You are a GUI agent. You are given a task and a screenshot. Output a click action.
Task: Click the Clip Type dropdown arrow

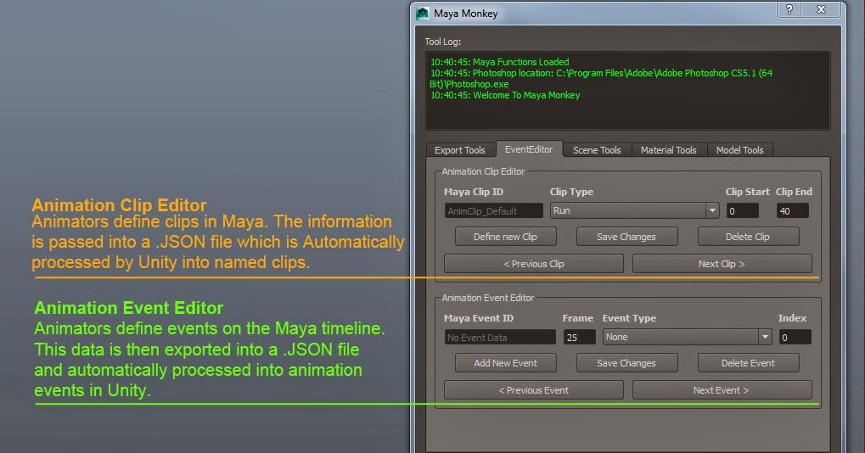click(x=712, y=210)
